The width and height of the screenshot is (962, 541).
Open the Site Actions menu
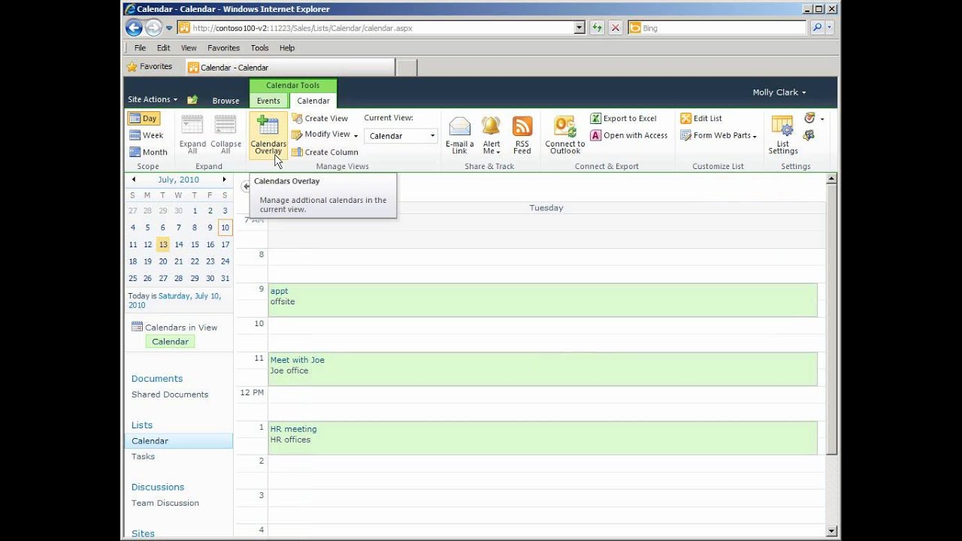click(153, 99)
